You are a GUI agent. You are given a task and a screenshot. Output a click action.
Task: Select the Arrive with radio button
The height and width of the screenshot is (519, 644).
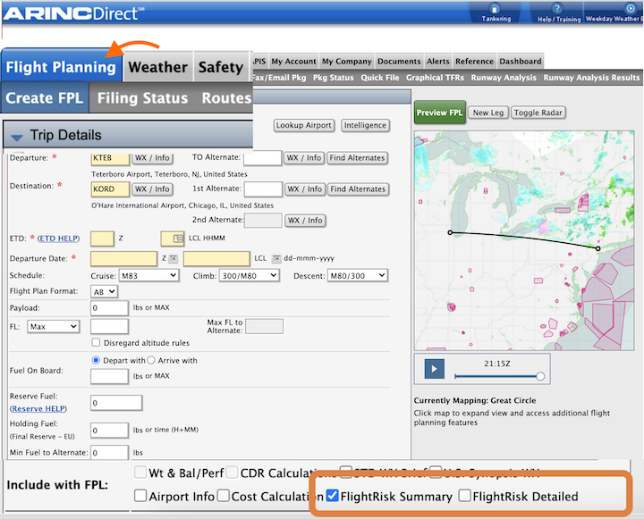point(151,360)
